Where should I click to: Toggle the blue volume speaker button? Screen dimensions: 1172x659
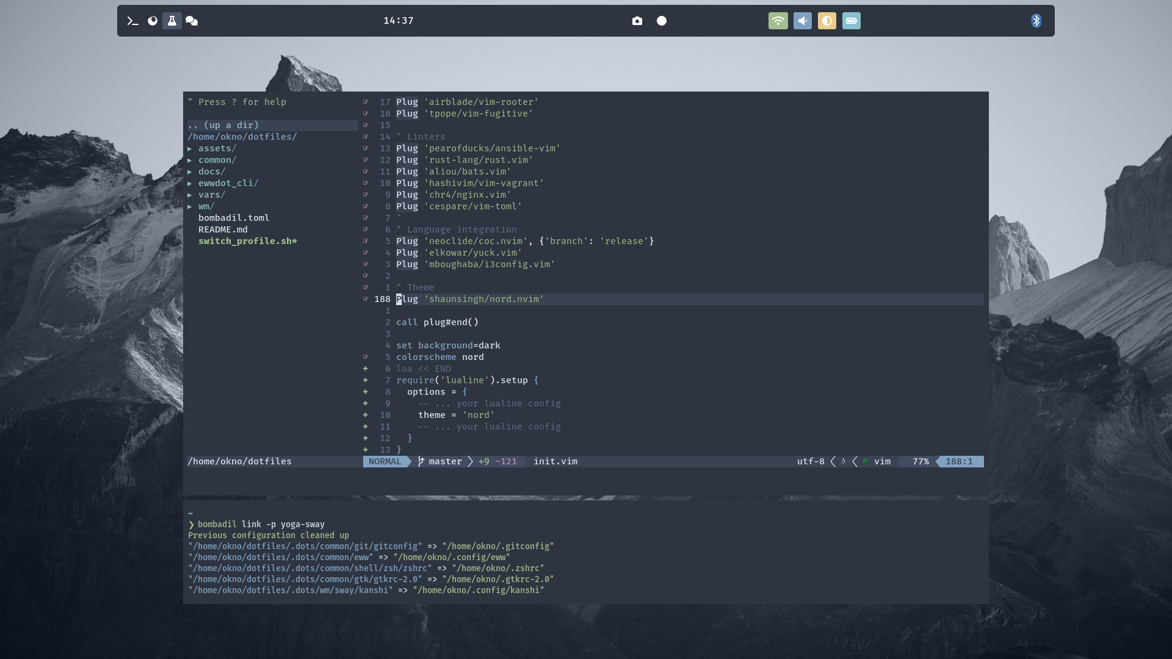(x=803, y=21)
